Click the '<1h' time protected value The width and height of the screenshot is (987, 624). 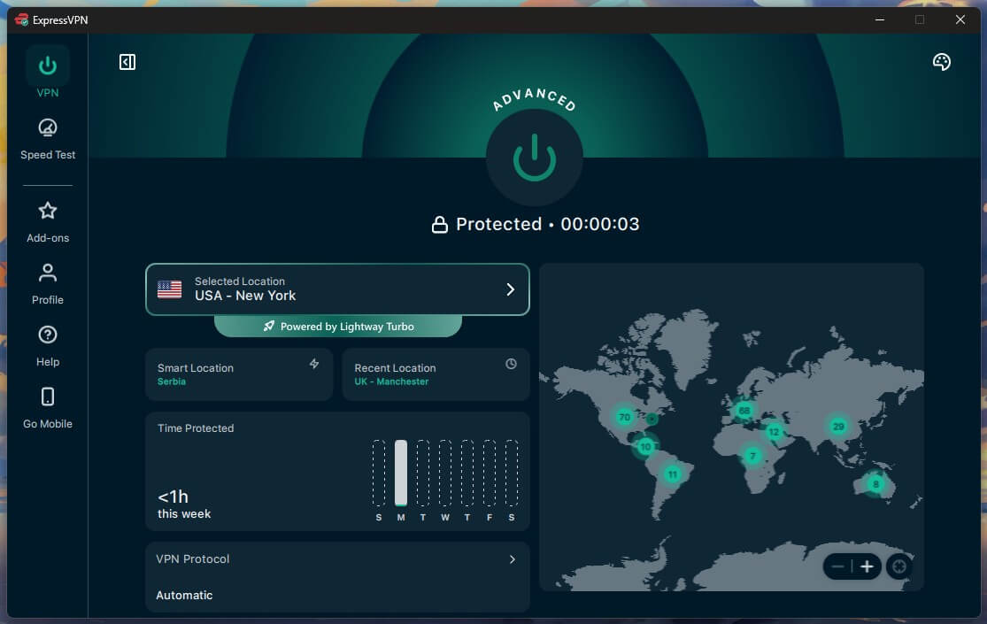pyautogui.click(x=173, y=497)
